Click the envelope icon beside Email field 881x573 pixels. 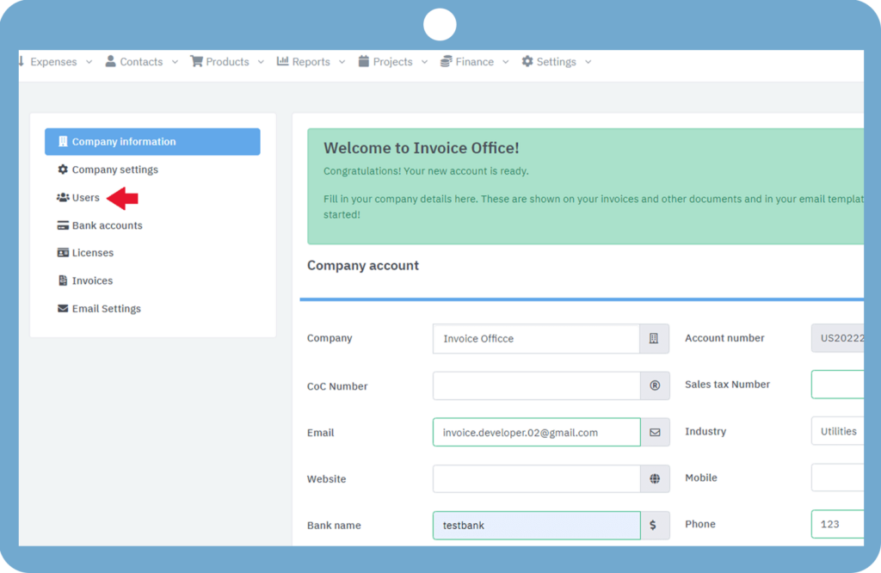tap(655, 432)
